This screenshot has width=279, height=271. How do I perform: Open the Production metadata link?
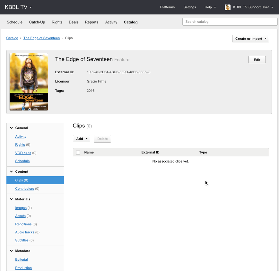coord(23,268)
